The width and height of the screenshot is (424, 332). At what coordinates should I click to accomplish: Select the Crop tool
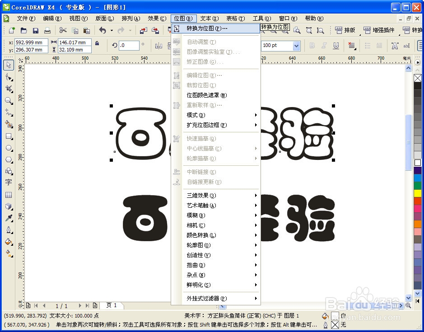(x=9, y=89)
